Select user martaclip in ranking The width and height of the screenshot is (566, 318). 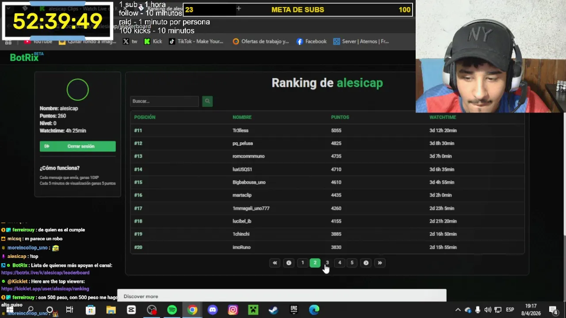[x=242, y=195]
